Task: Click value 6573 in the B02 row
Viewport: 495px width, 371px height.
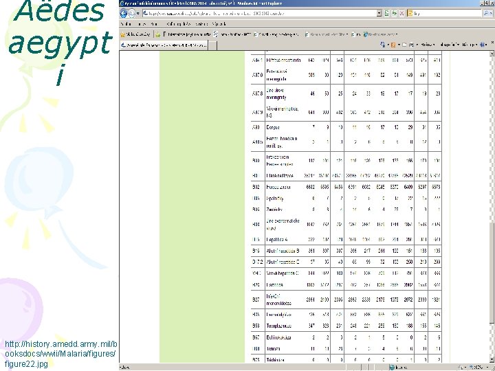Action: click(x=436, y=187)
